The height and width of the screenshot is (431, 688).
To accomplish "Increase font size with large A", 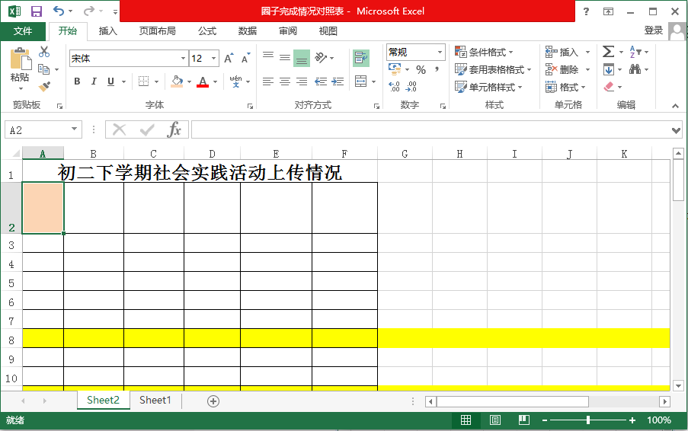I will click(229, 59).
